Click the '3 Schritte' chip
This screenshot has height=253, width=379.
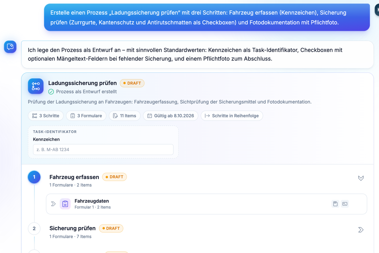click(46, 116)
